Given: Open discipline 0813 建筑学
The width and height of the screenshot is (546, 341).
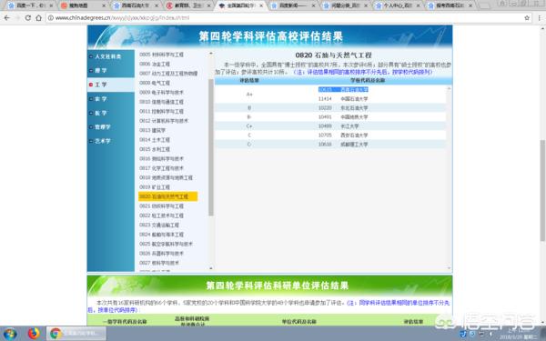Looking at the screenshot, I should pyautogui.click(x=152, y=130).
